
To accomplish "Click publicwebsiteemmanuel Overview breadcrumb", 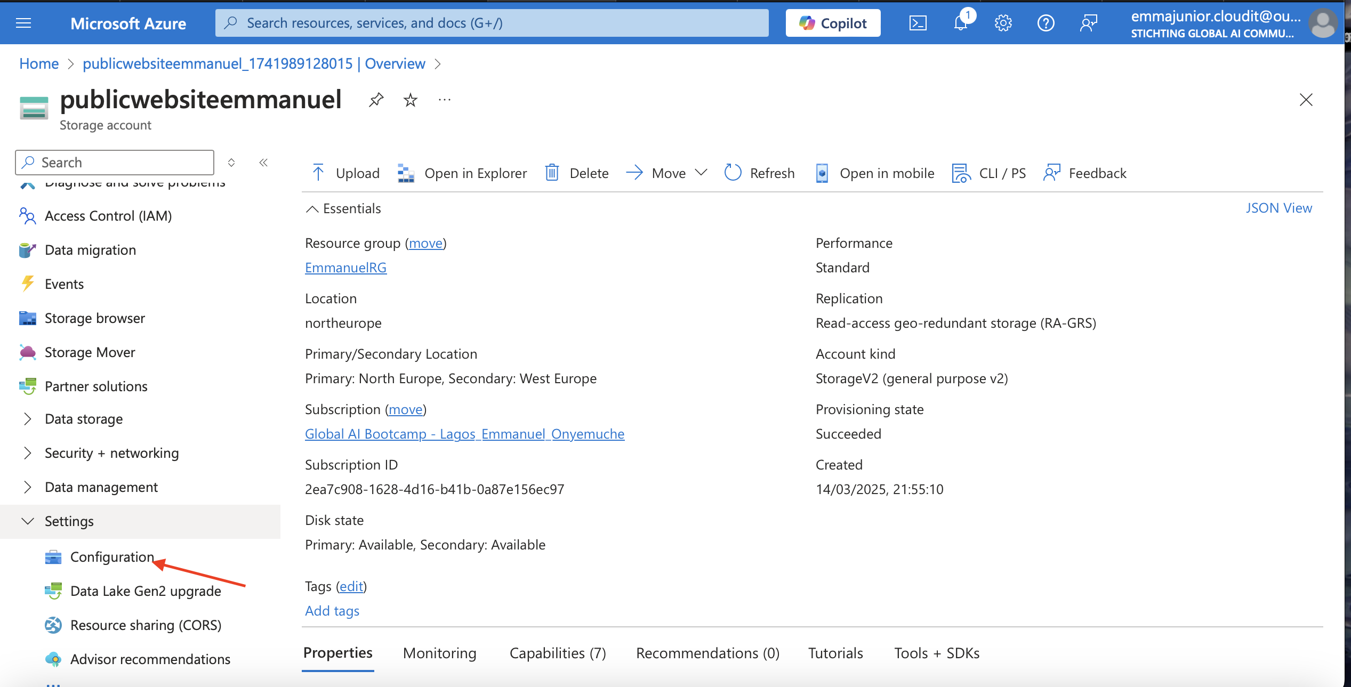I will [x=254, y=63].
